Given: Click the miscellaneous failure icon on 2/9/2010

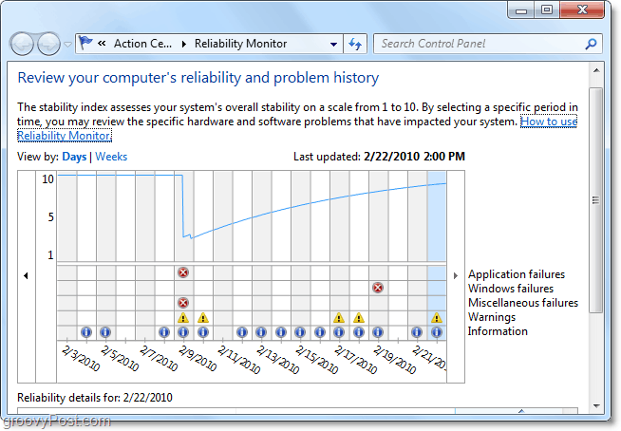Looking at the screenshot, I should point(183,303).
